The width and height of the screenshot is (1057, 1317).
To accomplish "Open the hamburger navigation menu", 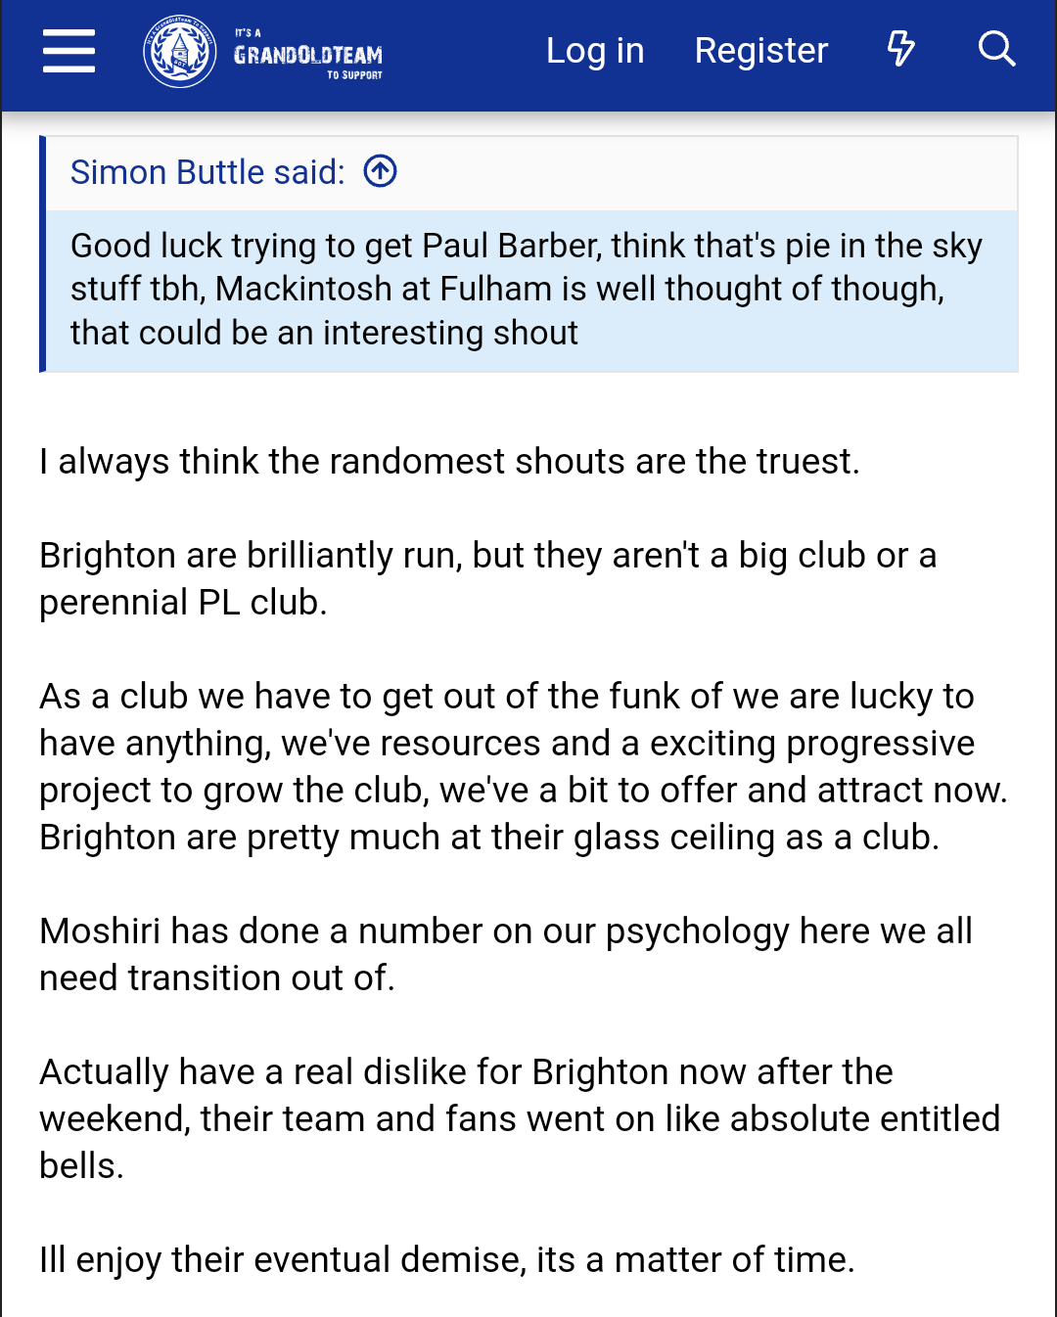I will click(x=69, y=51).
